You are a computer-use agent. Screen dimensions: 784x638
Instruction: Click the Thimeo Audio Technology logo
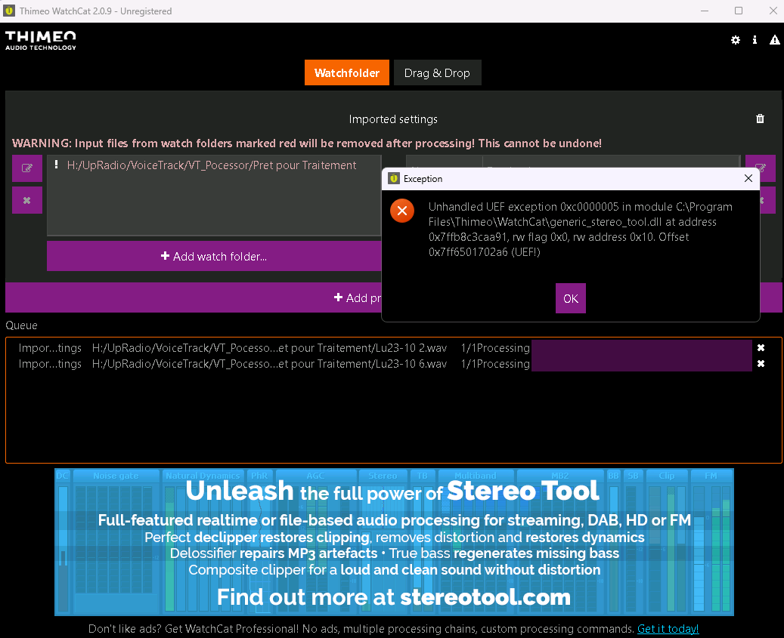(x=41, y=40)
